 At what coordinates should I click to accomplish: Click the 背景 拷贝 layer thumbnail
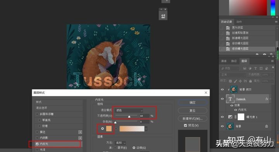pyautogui.click(x=234, y=89)
